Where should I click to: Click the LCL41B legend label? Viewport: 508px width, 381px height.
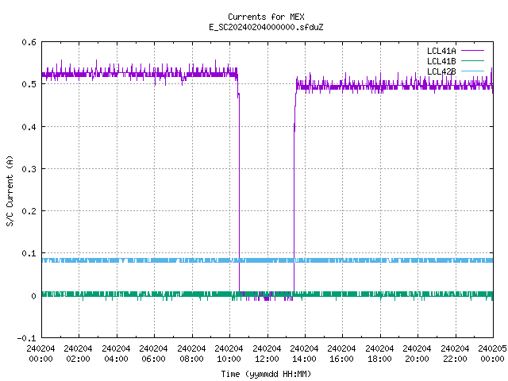coord(441,61)
